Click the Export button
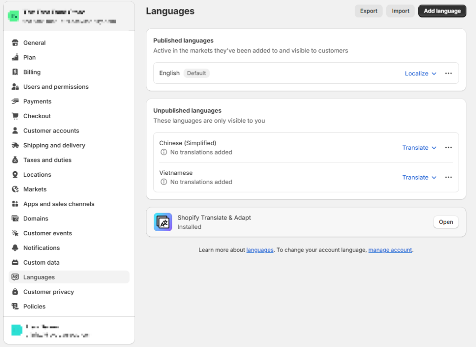The height and width of the screenshot is (347, 476). (369, 11)
